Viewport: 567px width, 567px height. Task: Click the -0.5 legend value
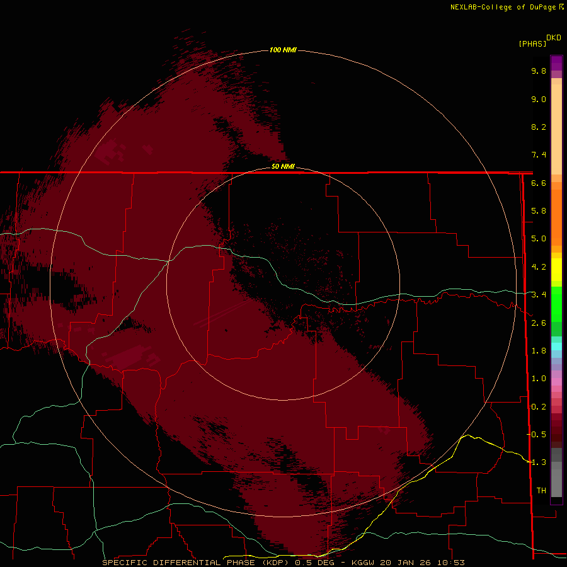[x=536, y=434]
